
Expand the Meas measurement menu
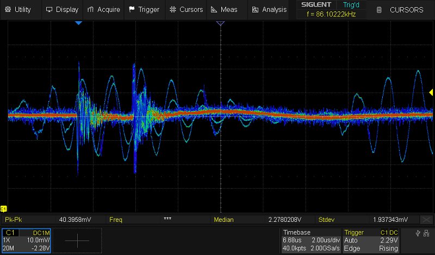[224, 9]
